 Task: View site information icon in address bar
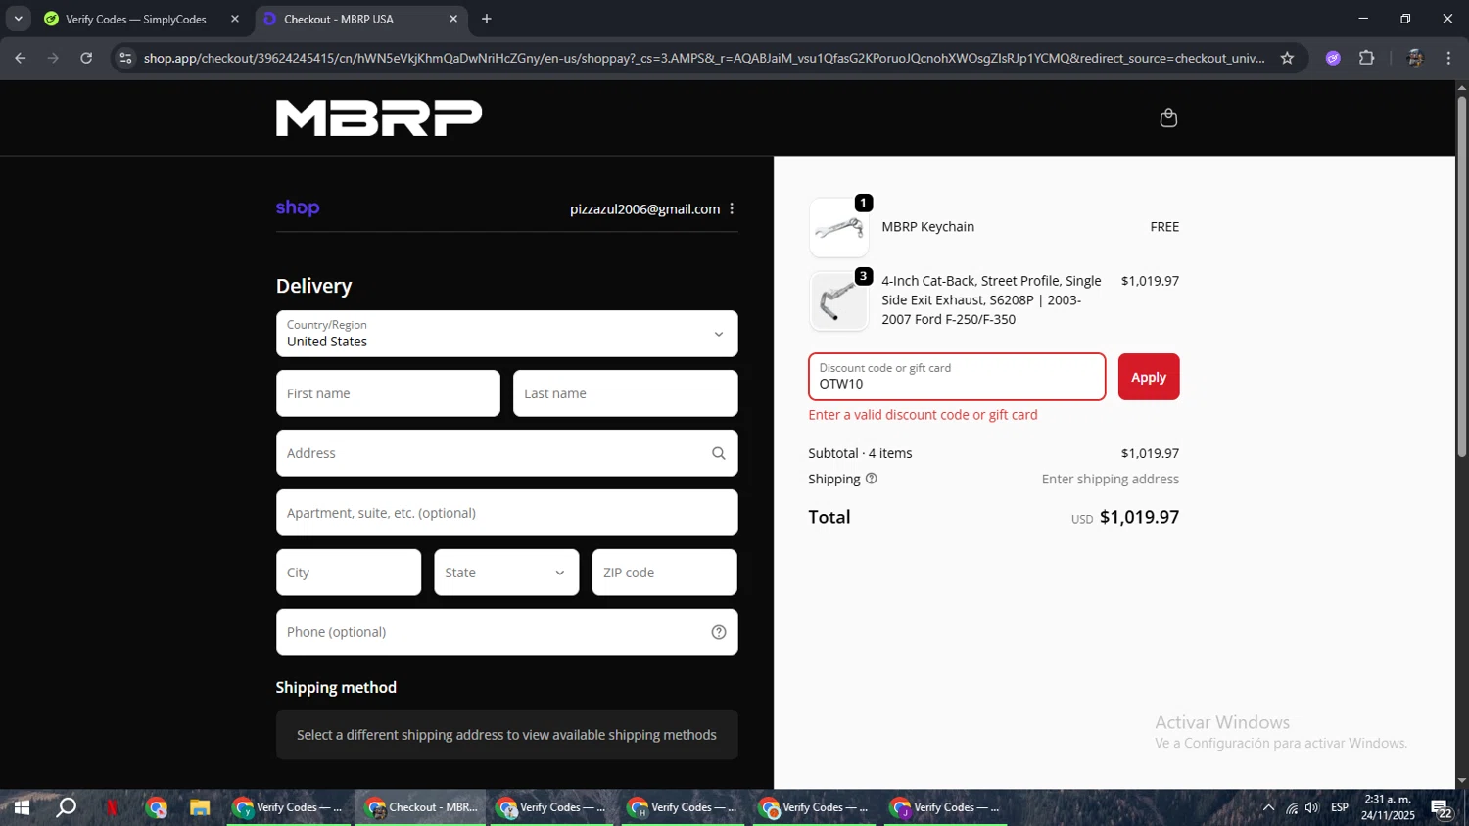pos(125,58)
